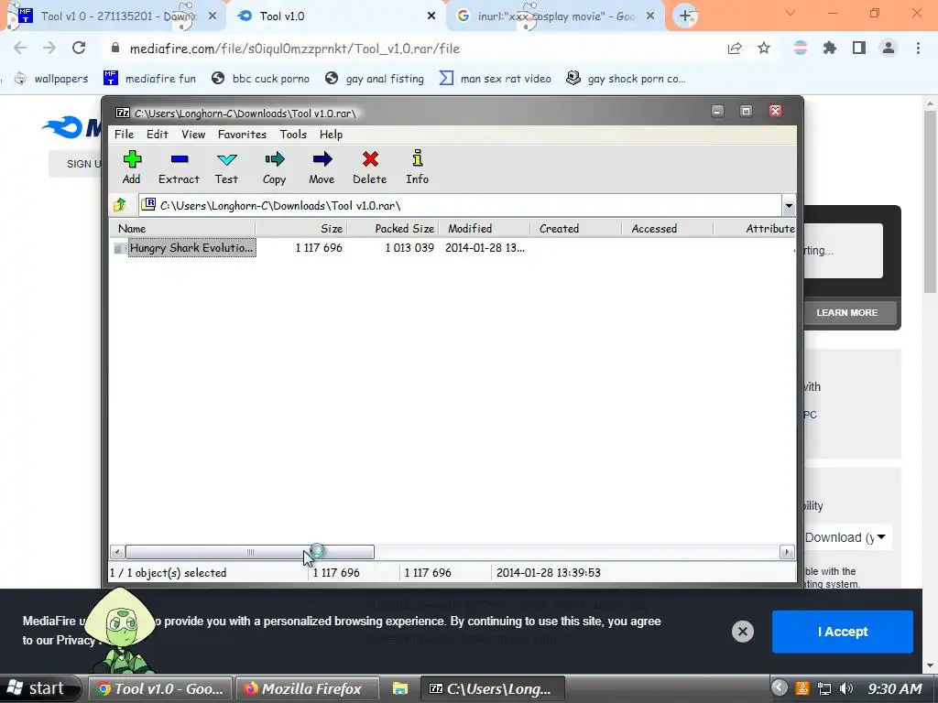The height and width of the screenshot is (703, 938).
Task: Select the Hungry Shark Evolutio... file row
Action: 453,247
